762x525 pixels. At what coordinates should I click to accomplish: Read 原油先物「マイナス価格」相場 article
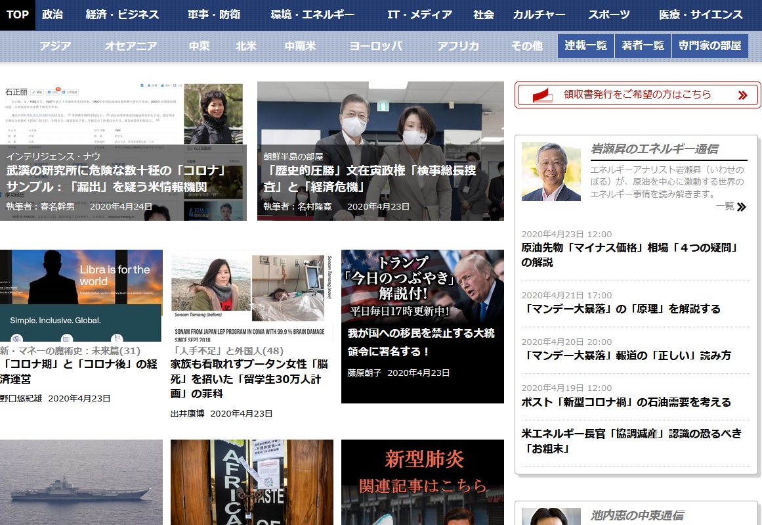pos(630,254)
